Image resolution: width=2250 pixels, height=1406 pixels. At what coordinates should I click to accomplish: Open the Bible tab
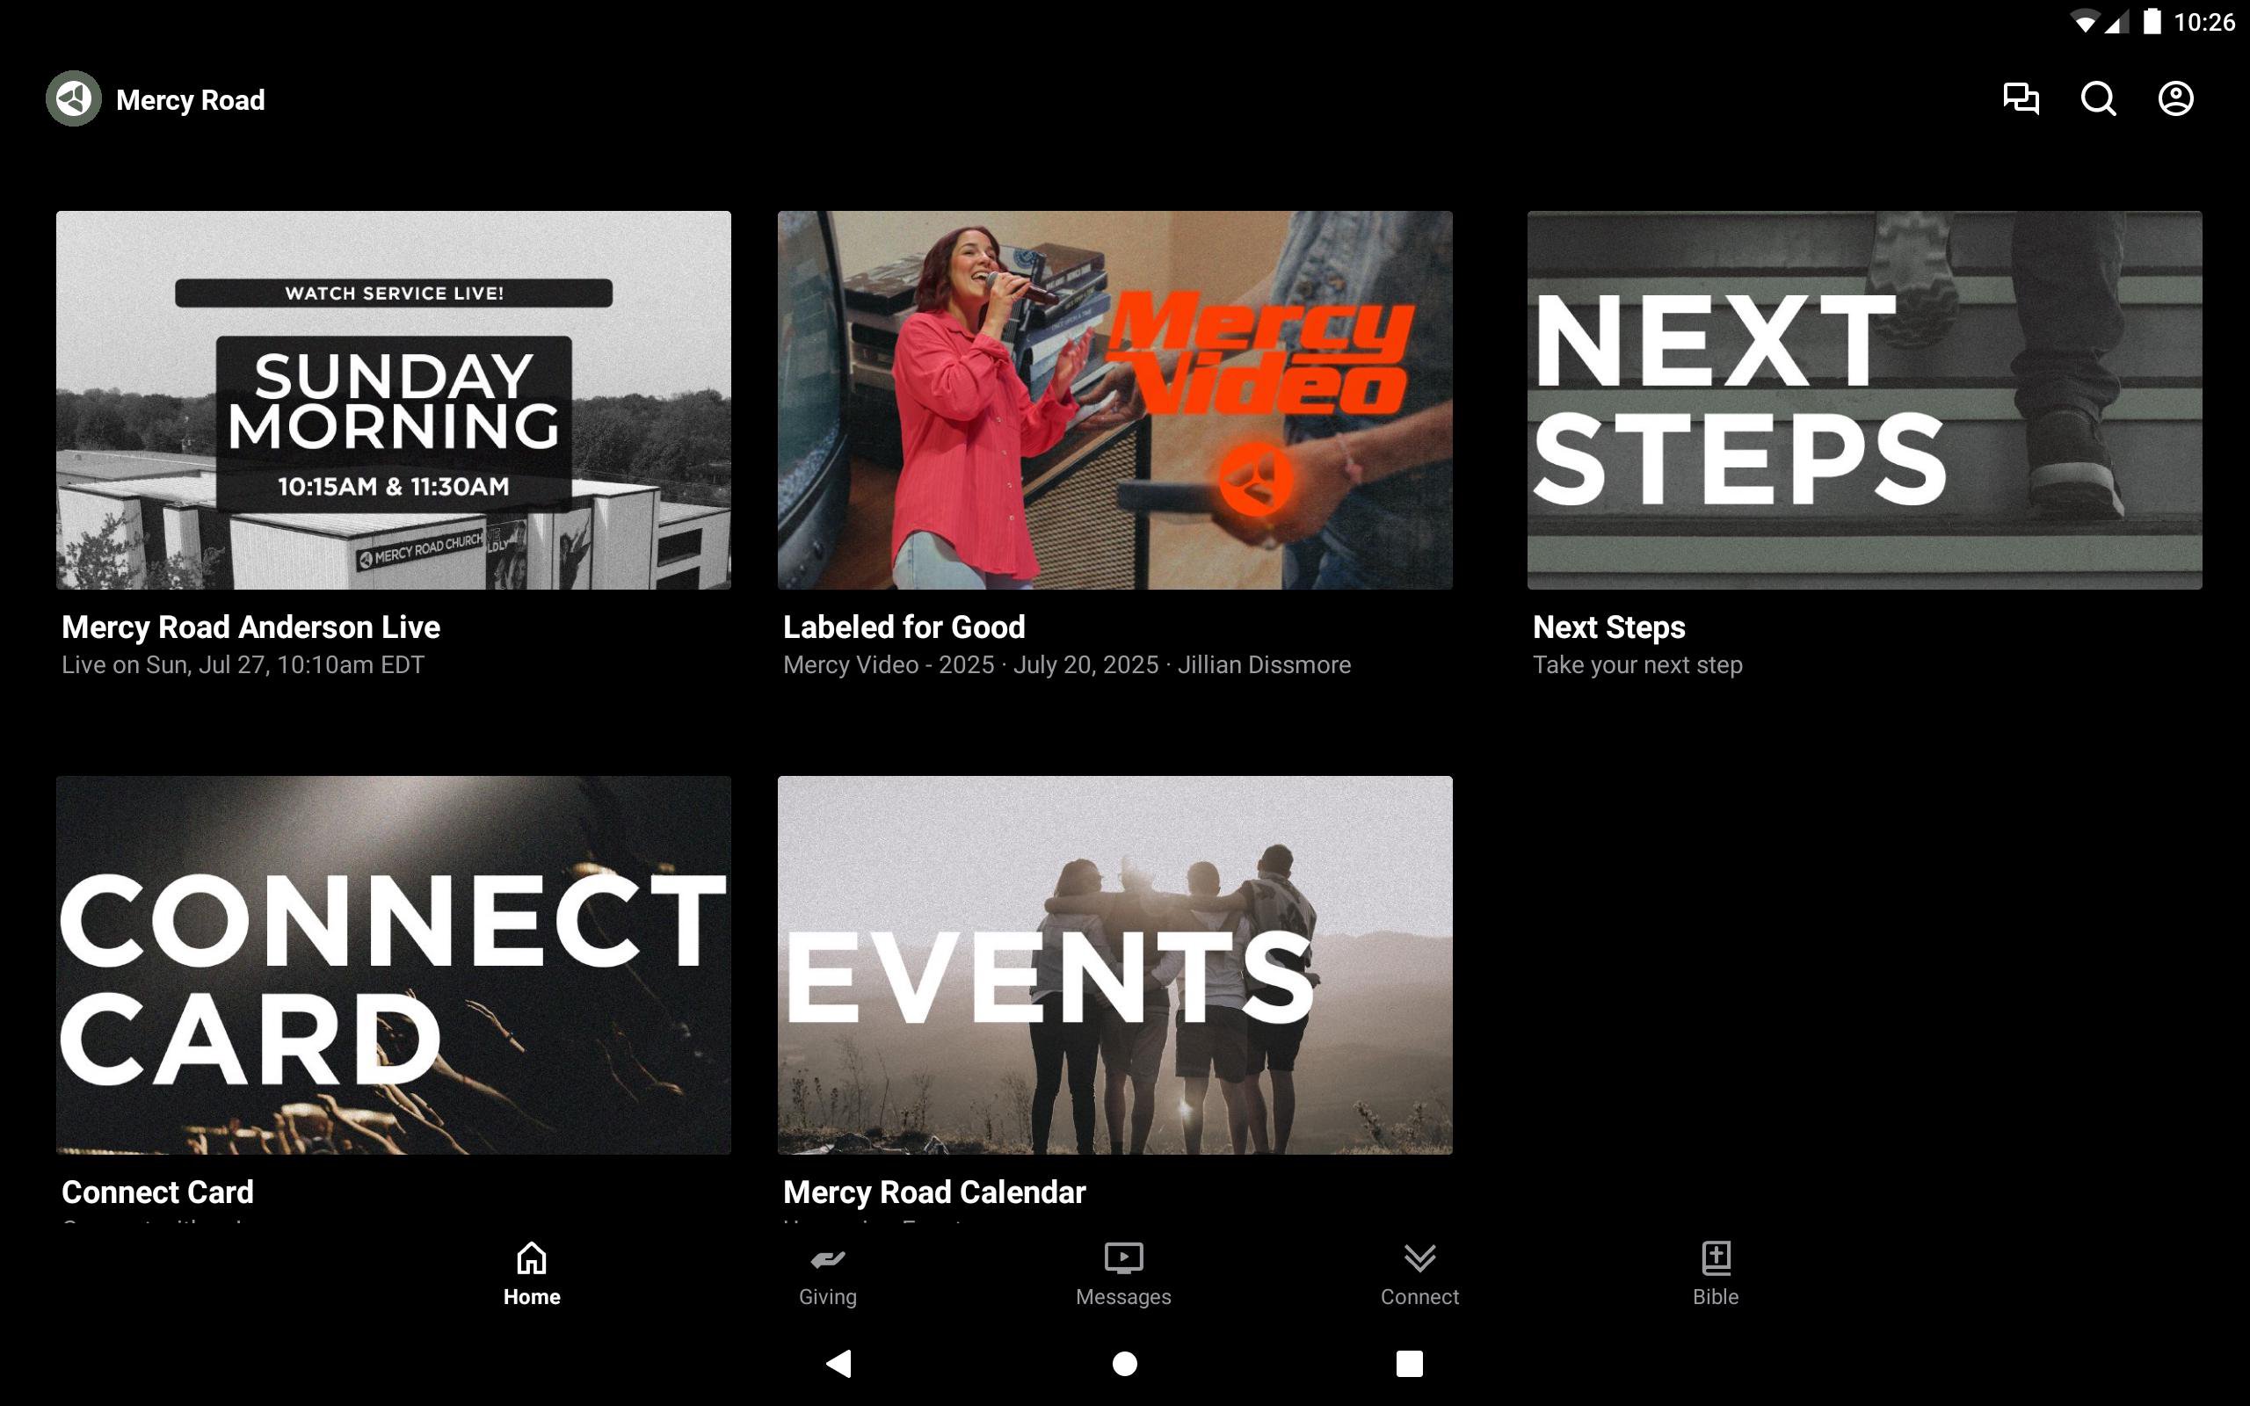coord(1715,1274)
